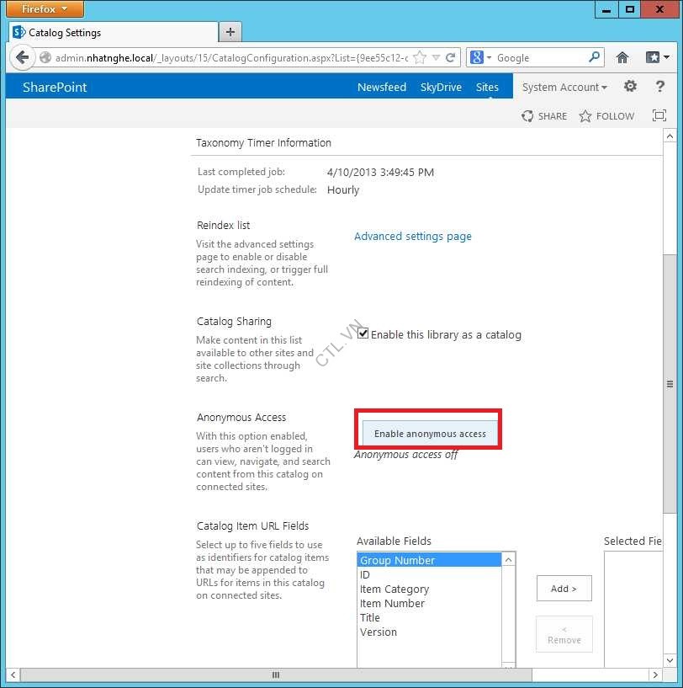Viewport: 683px width, 688px height.
Task: Click the SharePoint help question mark
Action: click(659, 87)
